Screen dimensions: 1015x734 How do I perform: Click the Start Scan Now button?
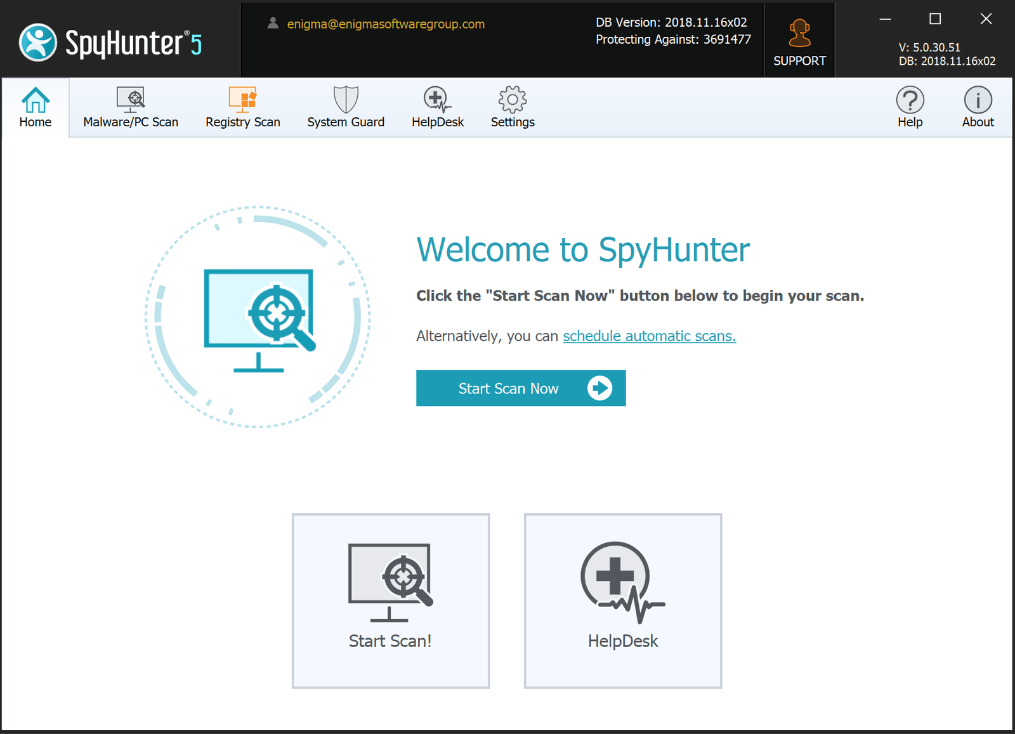(521, 388)
